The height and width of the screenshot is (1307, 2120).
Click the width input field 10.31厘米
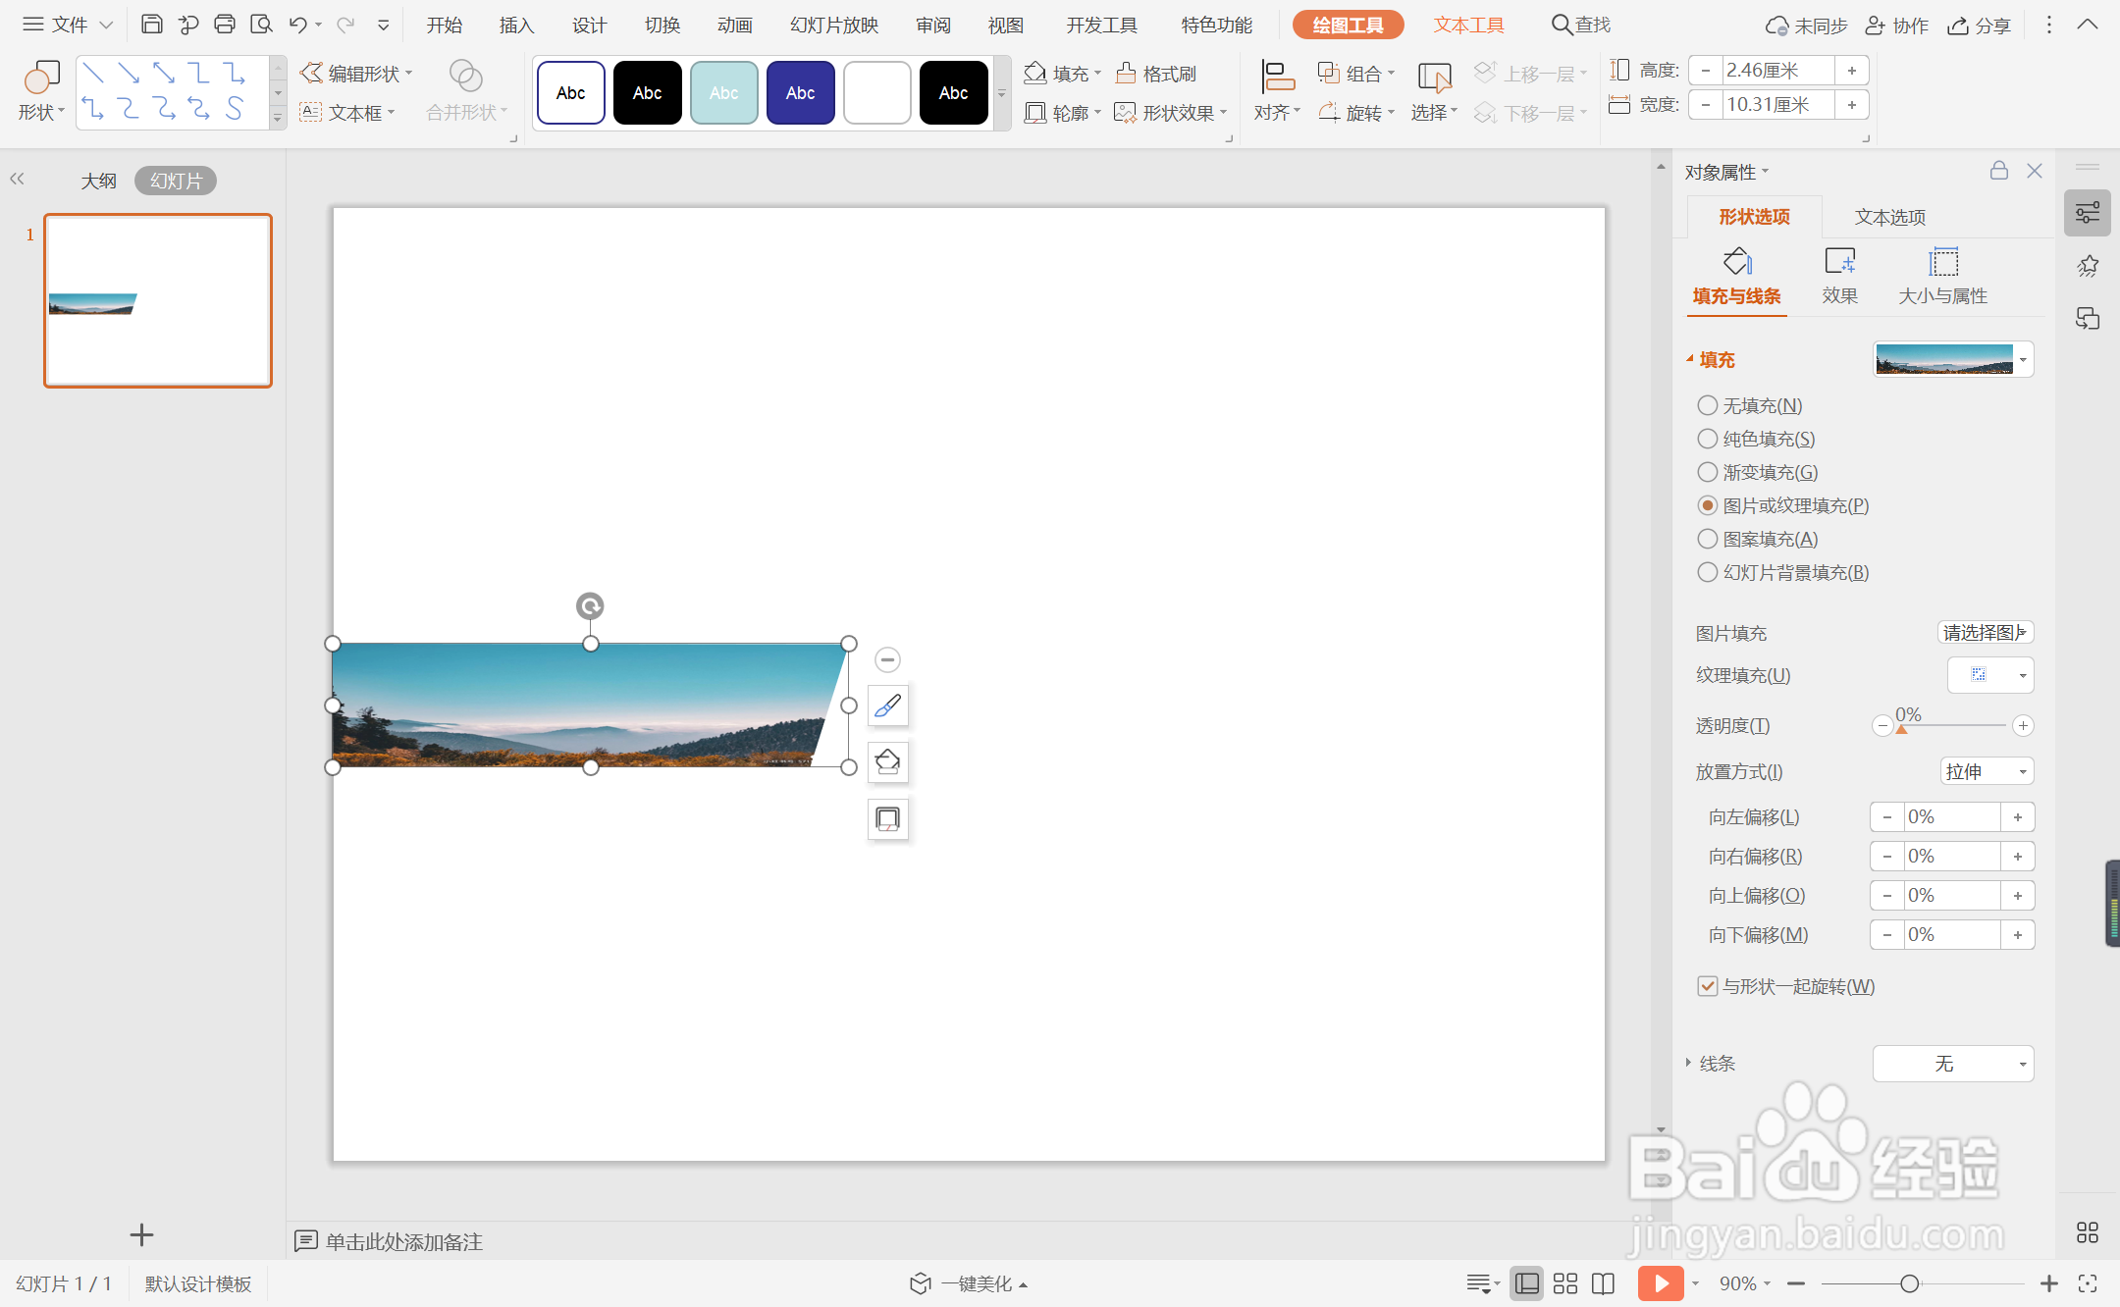coord(1777,105)
